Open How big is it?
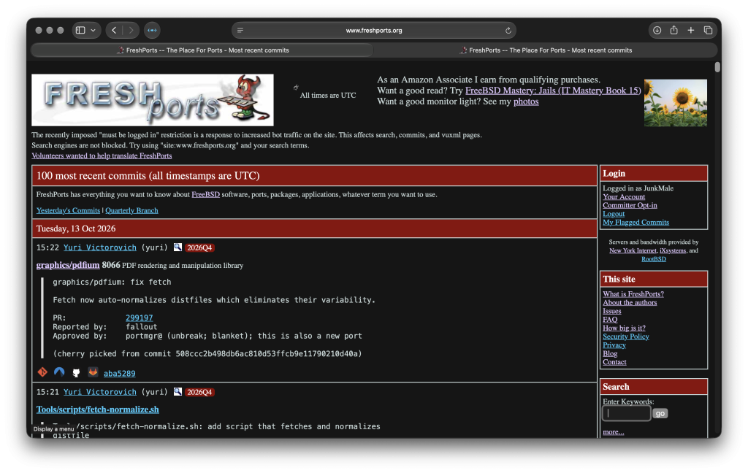The height and width of the screenshot is (473, 748). tap(624, 328)
